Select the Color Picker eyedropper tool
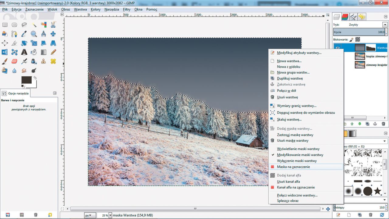 pyautogui.click(x=24, y=34)
